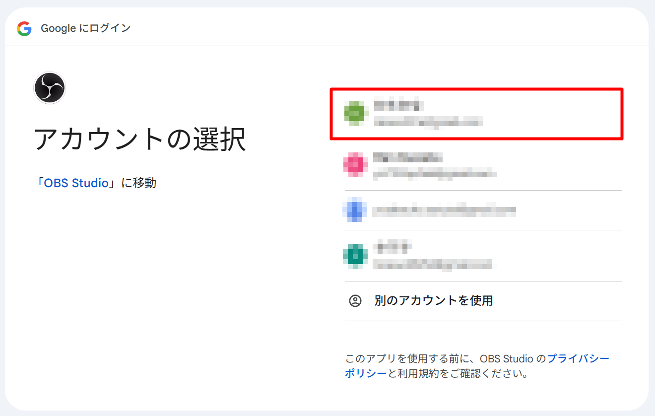
Task: Choose the third account's blurred email
Action: tap(444, 210)
